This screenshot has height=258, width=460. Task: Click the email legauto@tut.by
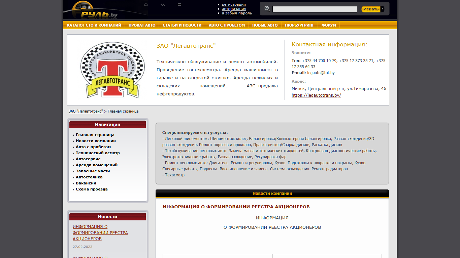click(321, 73)
